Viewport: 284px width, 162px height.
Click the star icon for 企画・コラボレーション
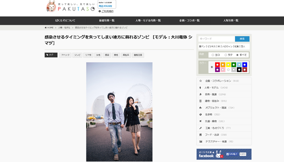coord(200,81)
